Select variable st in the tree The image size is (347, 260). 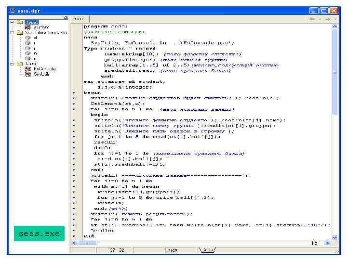tap(35, 58)
